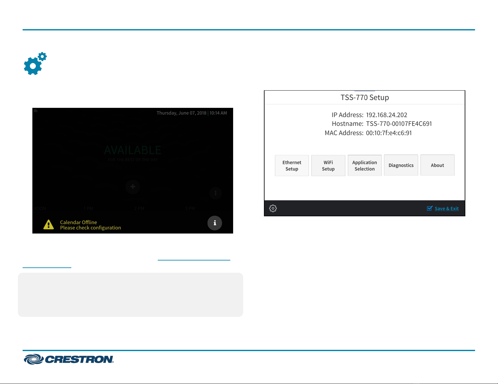498x384 pixels.
Task: Select the 1 PM timeline label
Action: pos(88,208)
